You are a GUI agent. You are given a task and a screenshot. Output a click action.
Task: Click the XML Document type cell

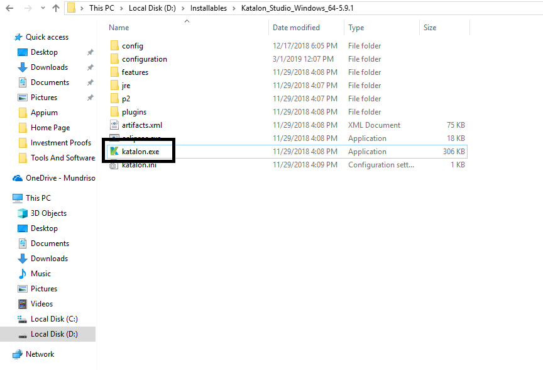[x=374, y=125]
